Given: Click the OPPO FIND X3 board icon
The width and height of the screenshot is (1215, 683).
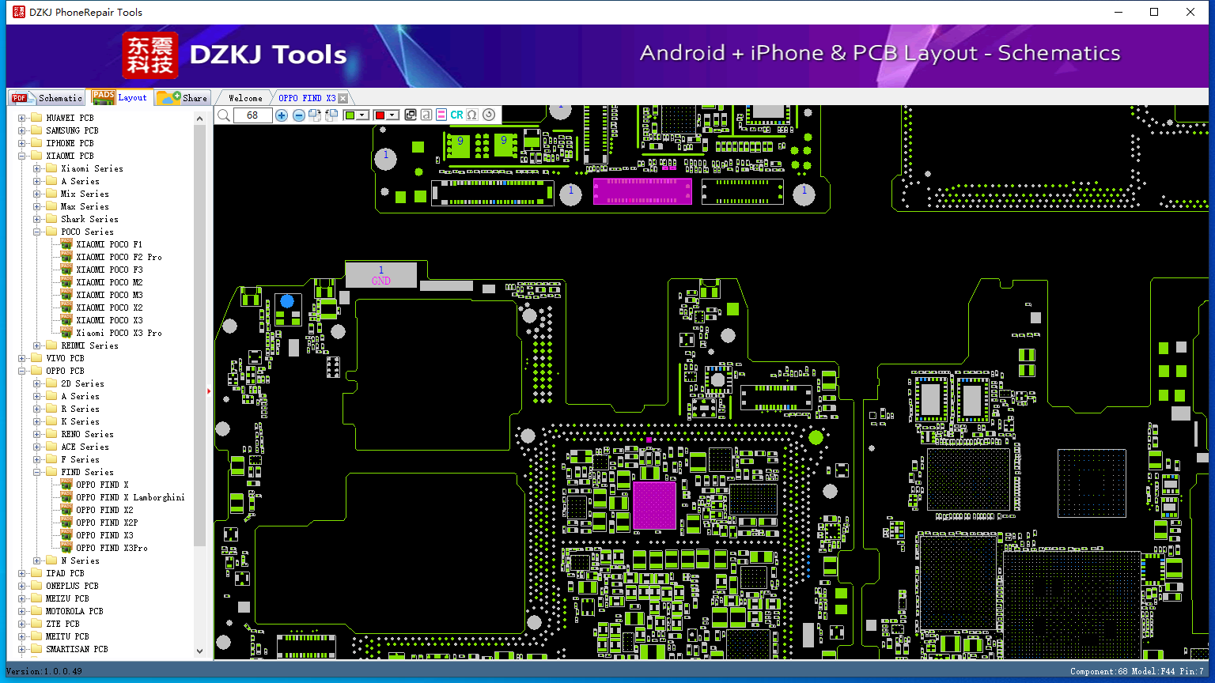Looking at the screenshot, I should click(x=66, y=535).
